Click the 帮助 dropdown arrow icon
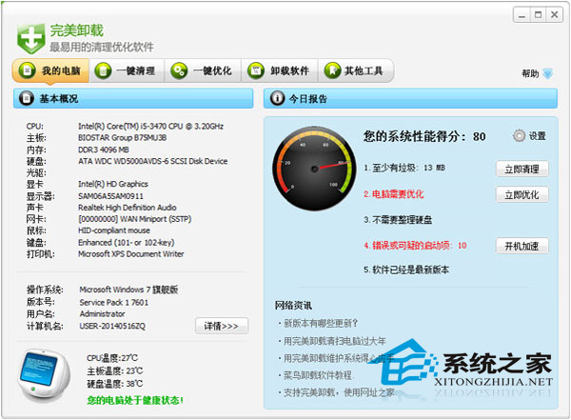This screenshot has width=571, height=420. [x=547, y=73]
